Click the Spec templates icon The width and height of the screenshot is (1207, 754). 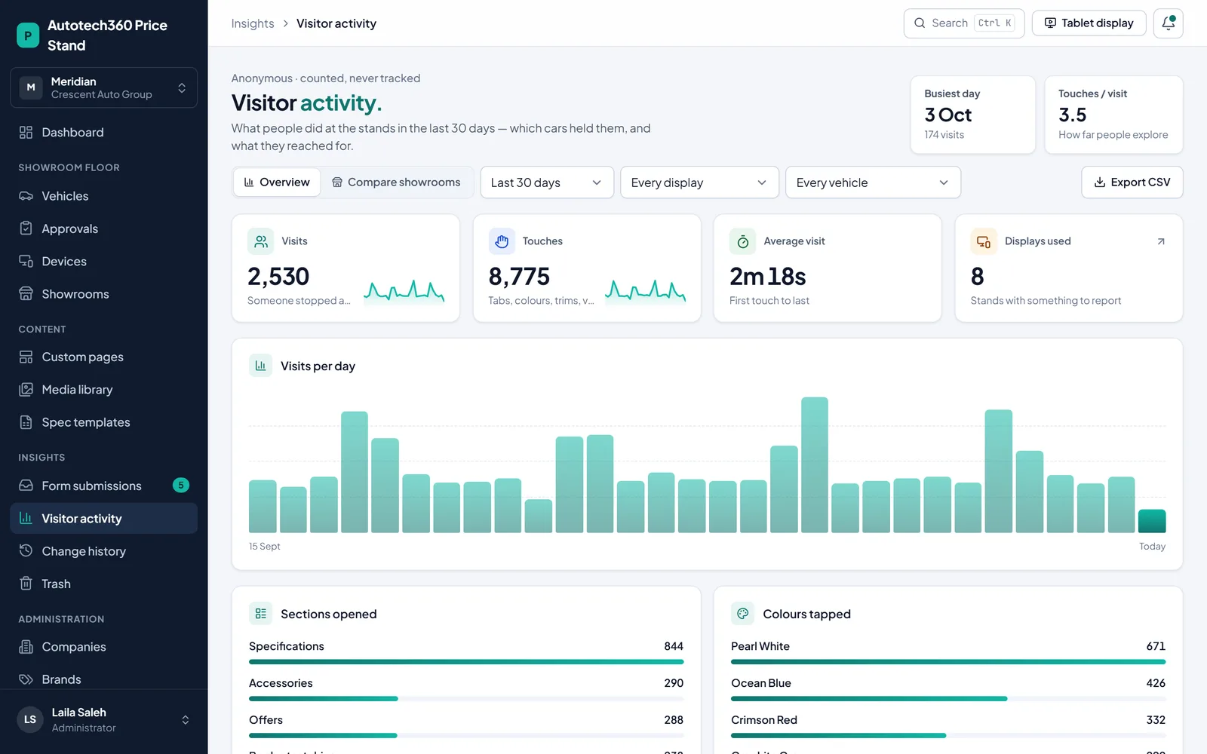click(x=26, y=422)
